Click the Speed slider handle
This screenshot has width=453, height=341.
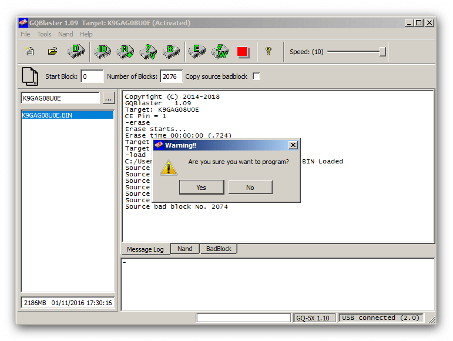pyautogui.click(x=383, y=52)
